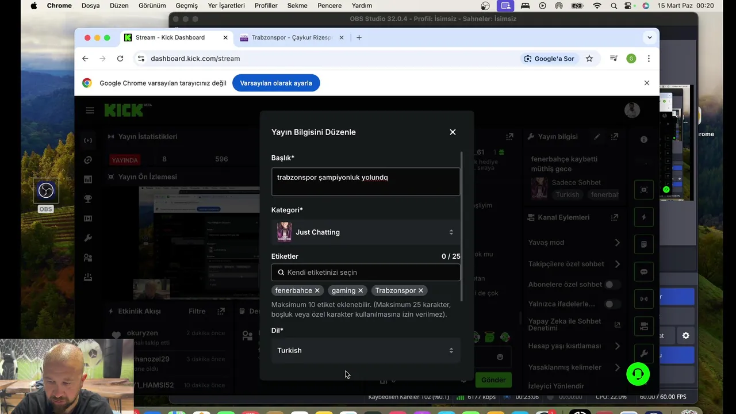
Task: Open the Kategori Just Chatting dropdown
Action: tap(366, 232)
